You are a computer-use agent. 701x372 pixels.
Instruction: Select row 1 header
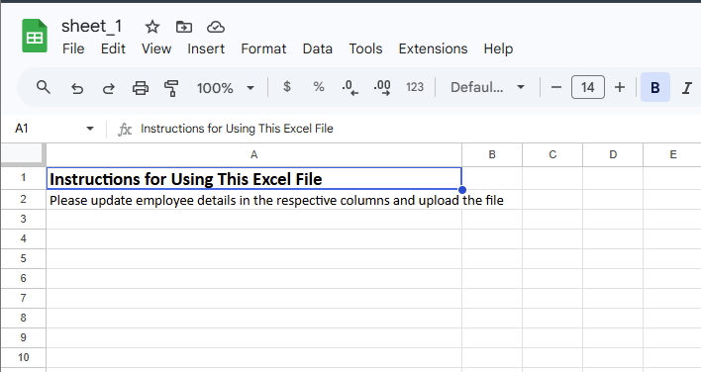23,178
